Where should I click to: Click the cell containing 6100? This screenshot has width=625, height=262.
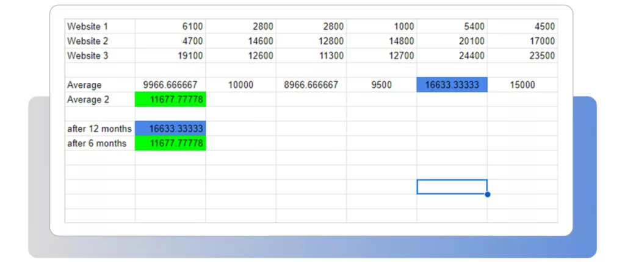[x=170, y=27]
